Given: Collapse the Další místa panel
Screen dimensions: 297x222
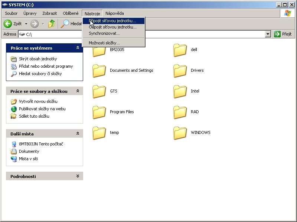Looking at the screenshot, I should pos(78,134).
